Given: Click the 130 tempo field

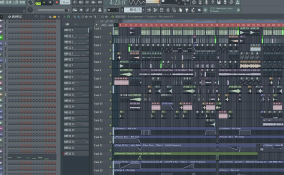Looking at the screenshot, I should 65,2.
